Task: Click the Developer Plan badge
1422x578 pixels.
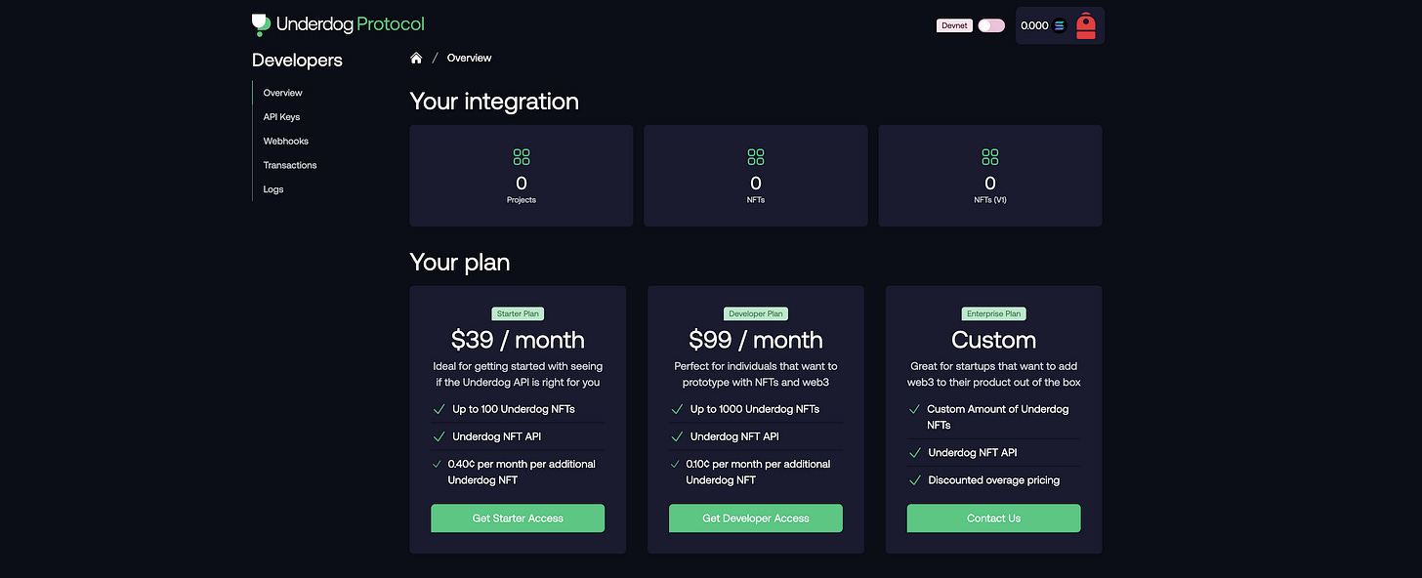Action: (756, 314)
